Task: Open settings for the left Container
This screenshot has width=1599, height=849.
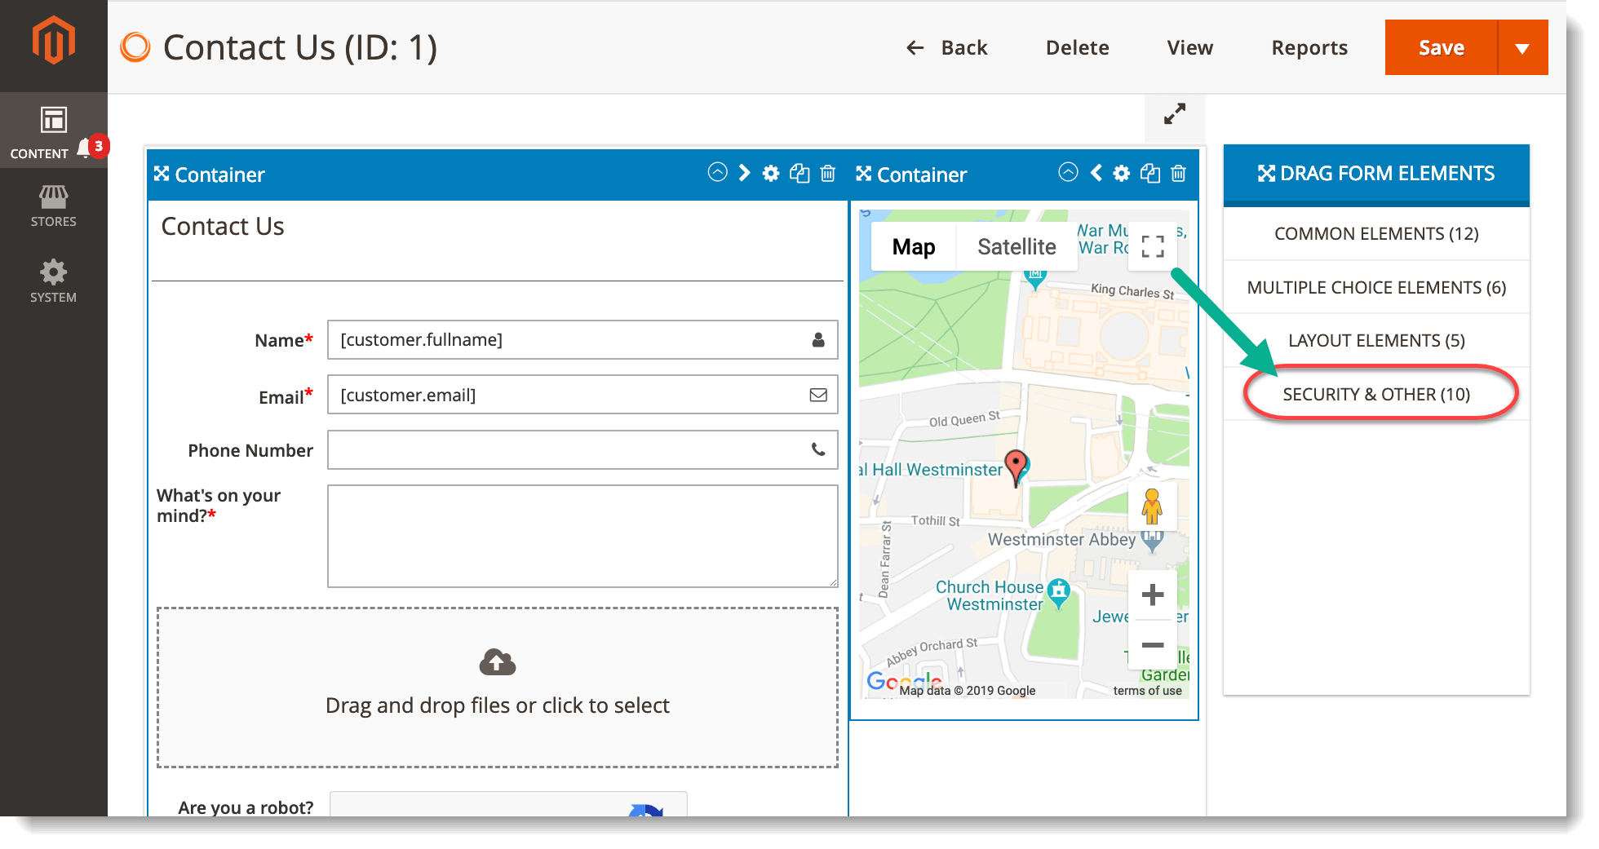Action: pyautogui.click(x=771, y=174)
